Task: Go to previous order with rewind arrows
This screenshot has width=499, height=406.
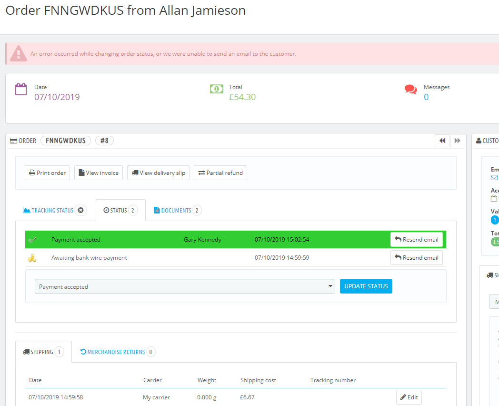Action: coord(442,141)
